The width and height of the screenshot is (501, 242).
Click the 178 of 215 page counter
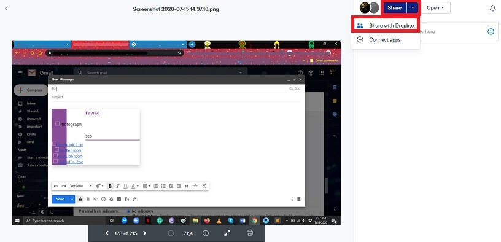click(126, 233)
